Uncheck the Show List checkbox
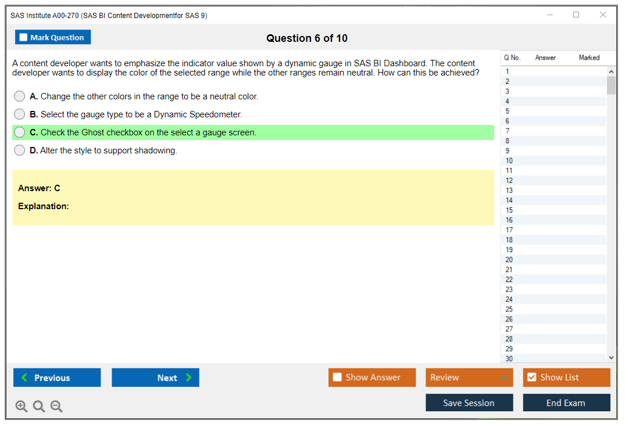Viewport: 625px width, 427px height. click(x=531, y=378)
